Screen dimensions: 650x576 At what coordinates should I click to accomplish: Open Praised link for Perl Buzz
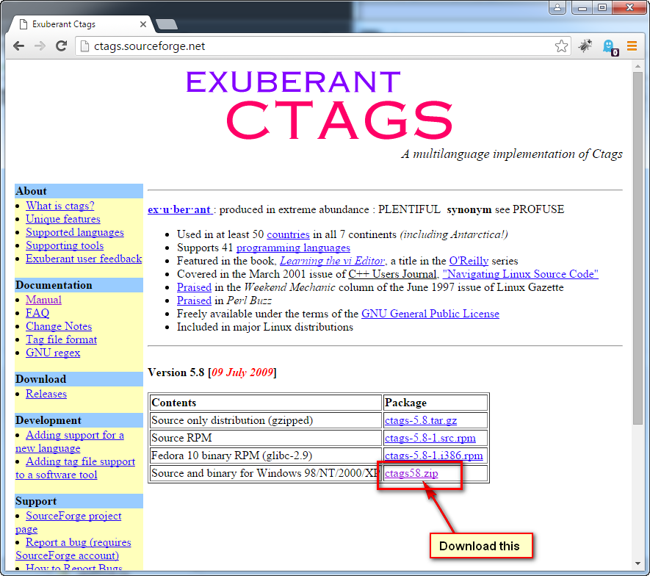click(x=194, y=300)
